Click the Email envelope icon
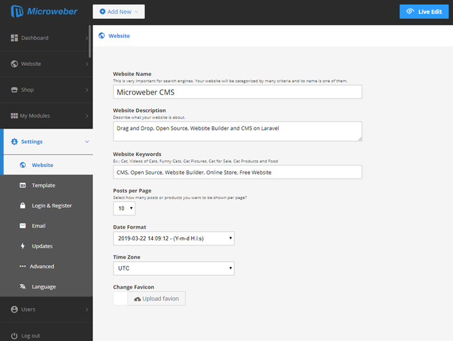453x341 pixels. pyautogui.click(x=23, y=226)
